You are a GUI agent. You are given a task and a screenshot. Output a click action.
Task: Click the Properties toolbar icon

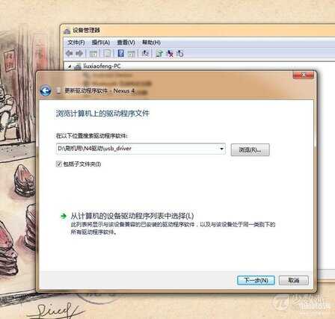pos(107,53)
